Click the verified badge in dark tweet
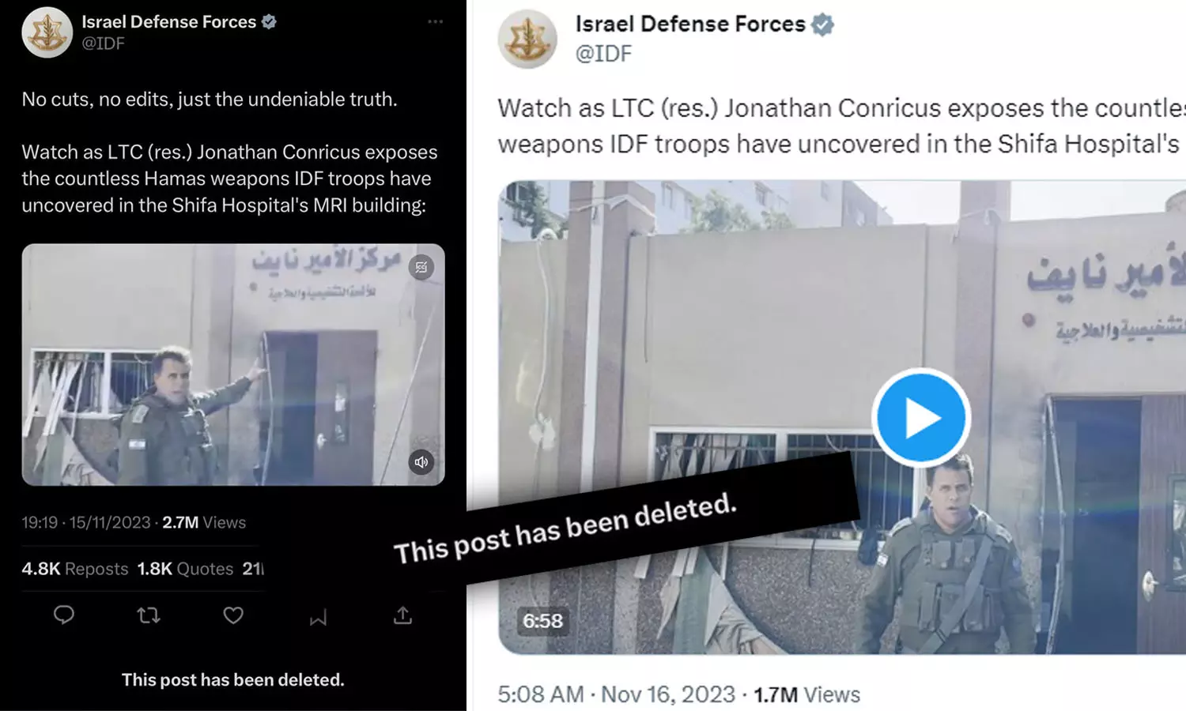Viewport: 1186px width, 711px height. pos(269,22)
